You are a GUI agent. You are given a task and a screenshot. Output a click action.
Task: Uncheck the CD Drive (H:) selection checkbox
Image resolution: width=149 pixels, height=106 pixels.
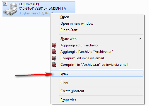point(5,4)
